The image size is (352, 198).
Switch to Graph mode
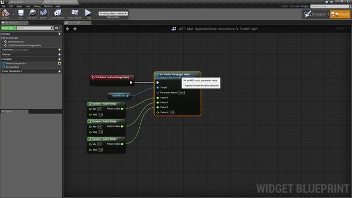[x=340, y=14]
